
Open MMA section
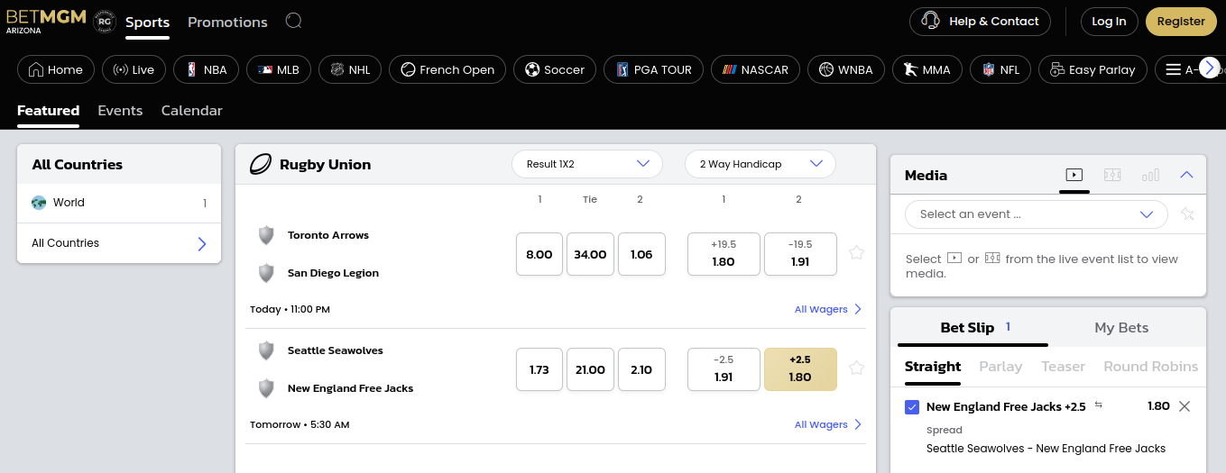pyautogui.click(x=927, y=69)
